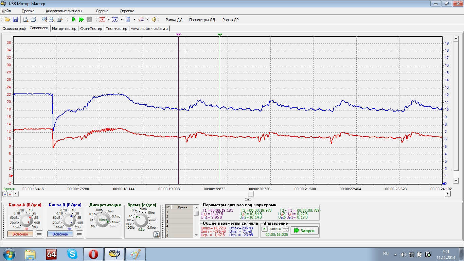464x261 pixels.
Task: Click the red waveform channel A icon
Action: tap(102, 20)
